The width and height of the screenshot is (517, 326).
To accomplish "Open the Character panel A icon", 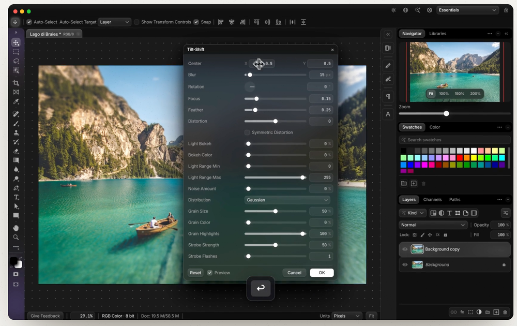I will [388, 114].
